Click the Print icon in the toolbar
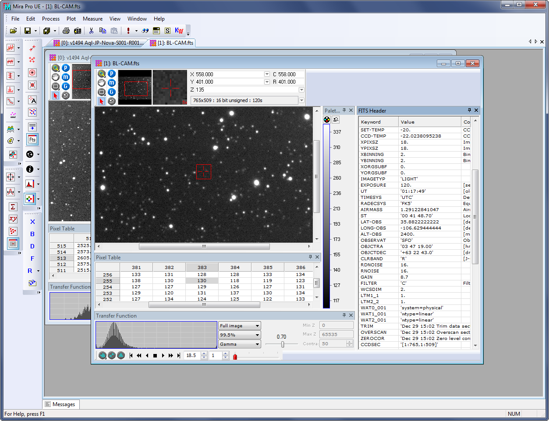The height and width of the screenshot is (421, 549). (66, 31)
